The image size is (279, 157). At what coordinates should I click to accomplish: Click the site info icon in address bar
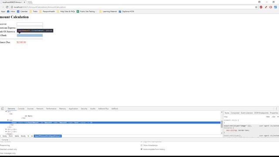[12, 7]
